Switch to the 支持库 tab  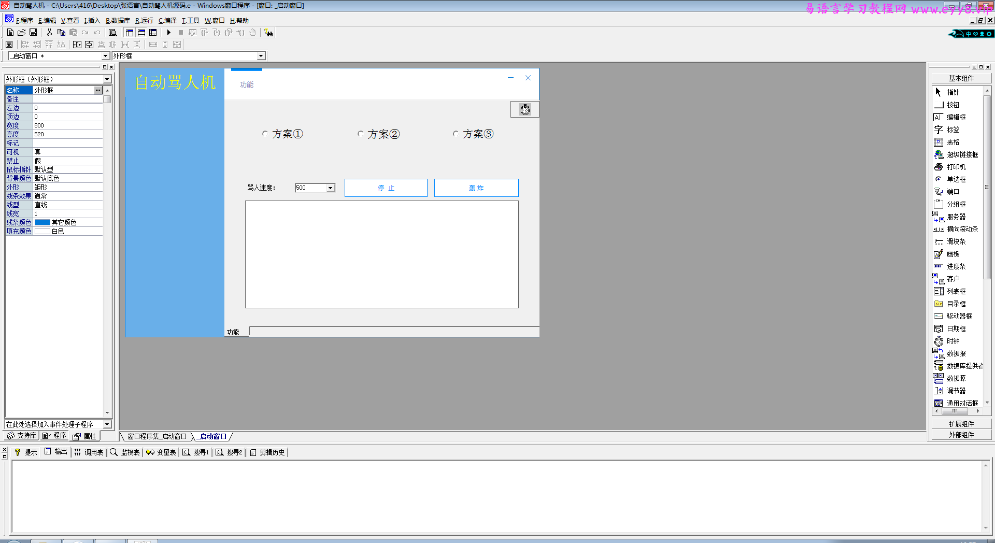click(x=22, y=436)
